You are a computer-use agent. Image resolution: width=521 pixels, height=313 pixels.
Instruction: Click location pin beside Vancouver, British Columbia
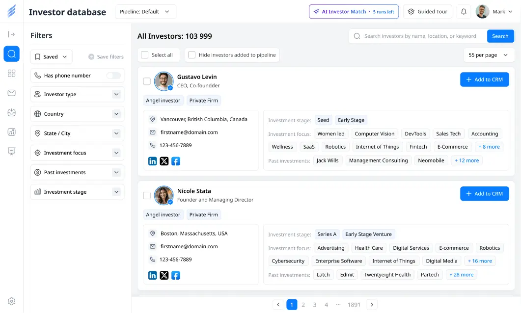[153, 119]
